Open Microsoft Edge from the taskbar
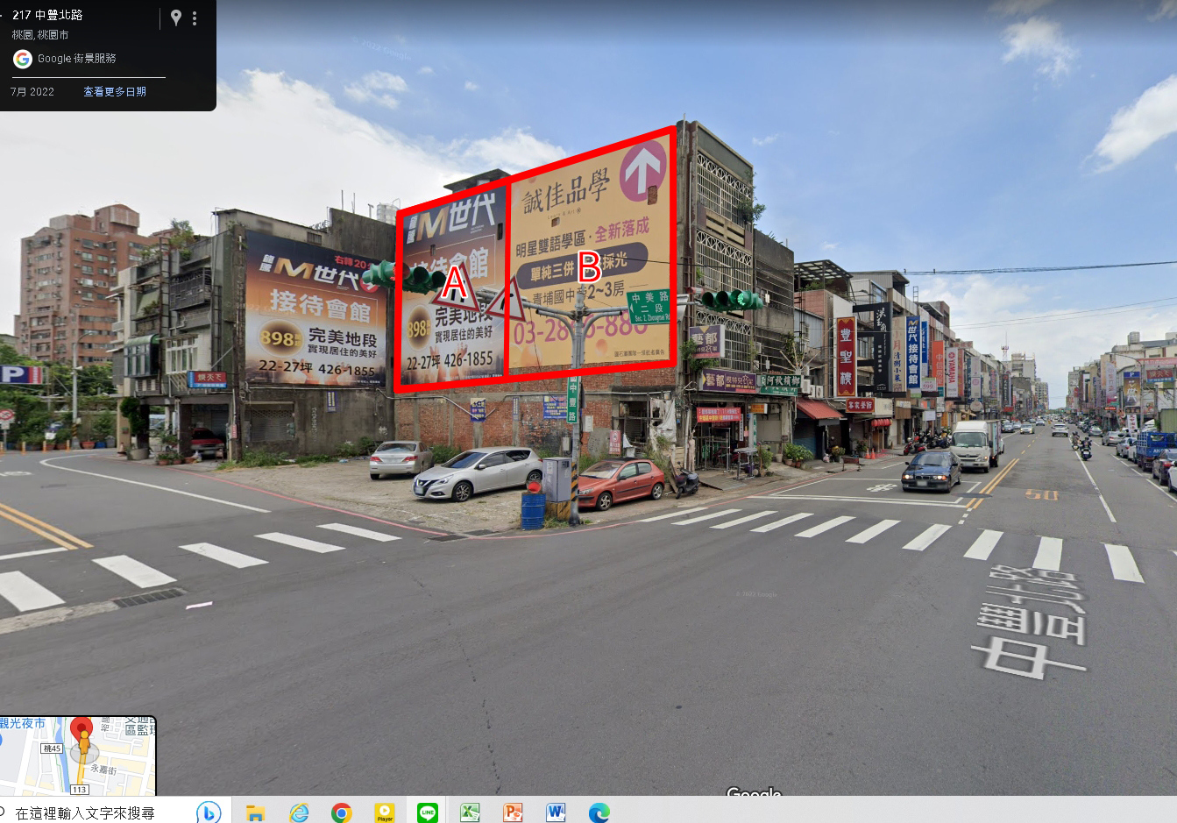 point(599,812)
